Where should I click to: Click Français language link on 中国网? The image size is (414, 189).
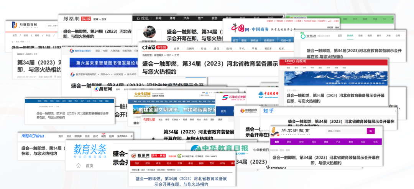click(279, 21)
